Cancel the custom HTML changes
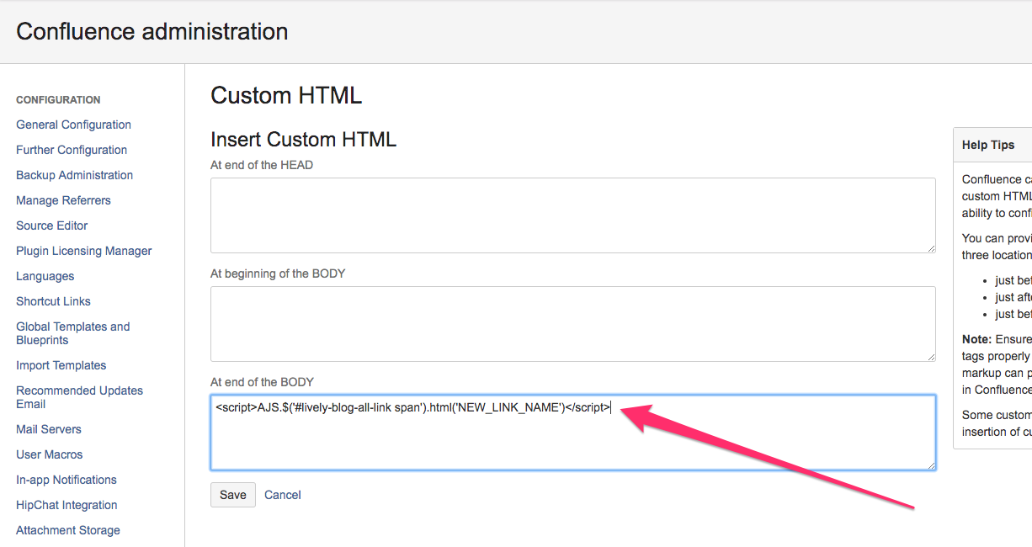 [282, 495]
